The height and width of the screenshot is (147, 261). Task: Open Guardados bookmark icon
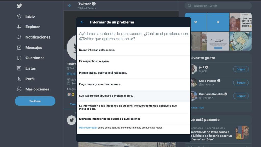coord(19,58)
